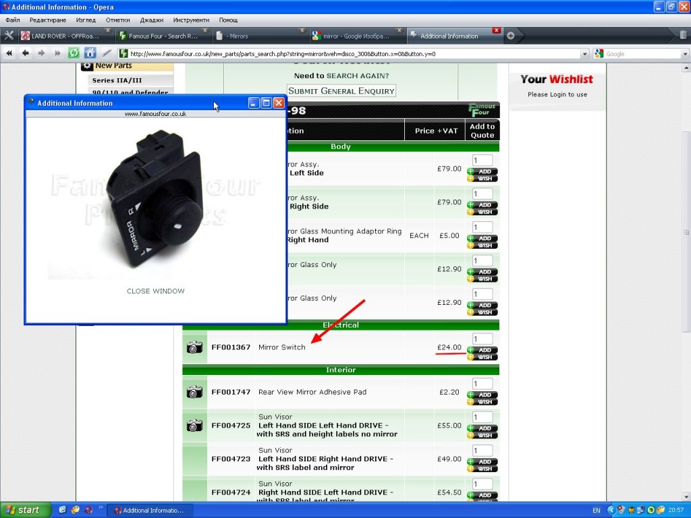Viewport: 691px width, 518px height.
Task: Add £79.00 Left Side mirror to quote
Action: 482,171
